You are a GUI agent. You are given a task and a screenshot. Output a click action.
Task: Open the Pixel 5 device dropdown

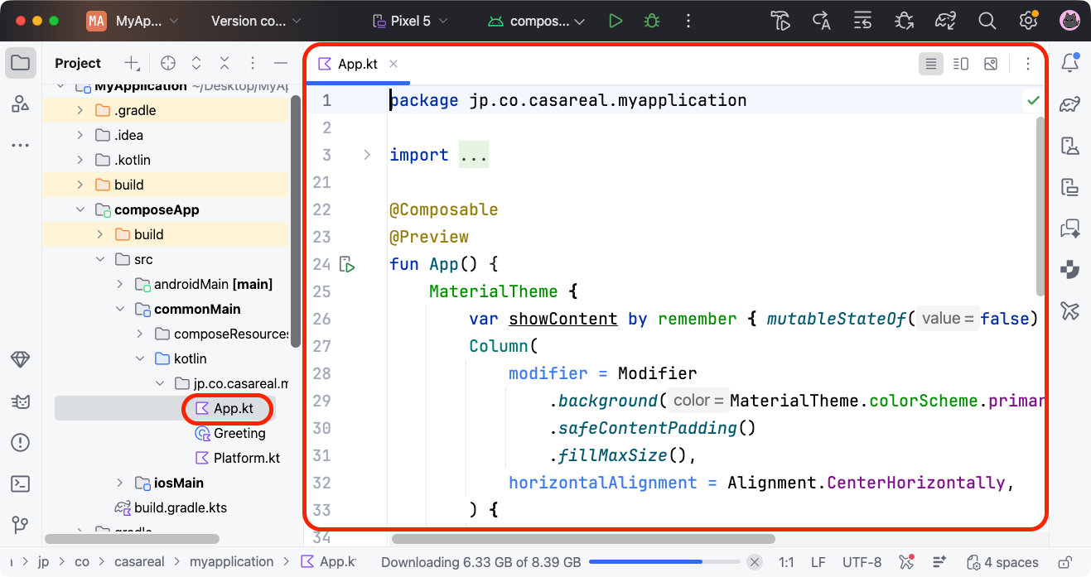coord(410,21)
